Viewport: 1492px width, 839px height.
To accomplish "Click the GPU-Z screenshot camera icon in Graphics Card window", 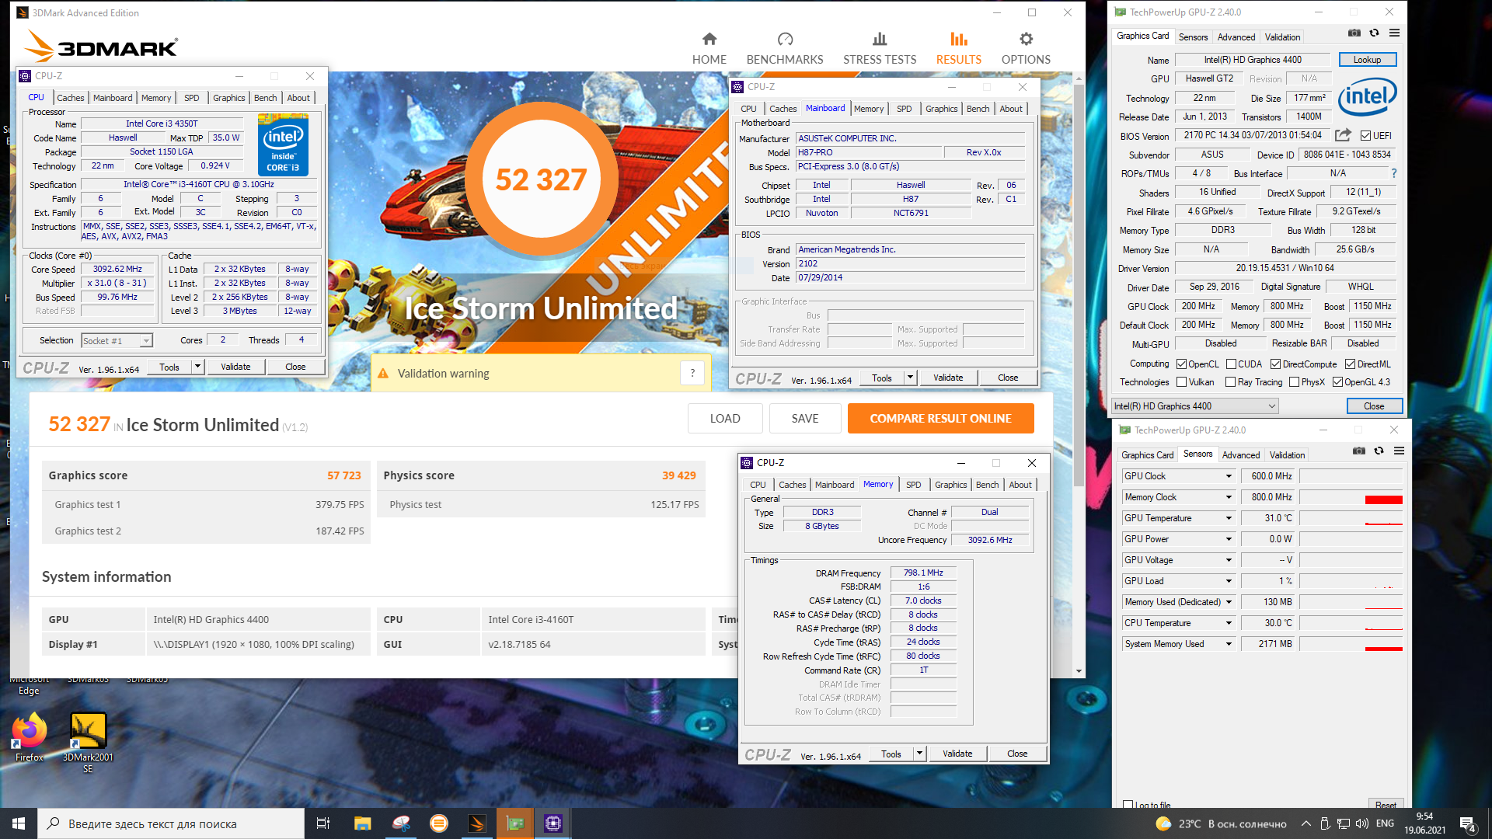I will 1354,33.
